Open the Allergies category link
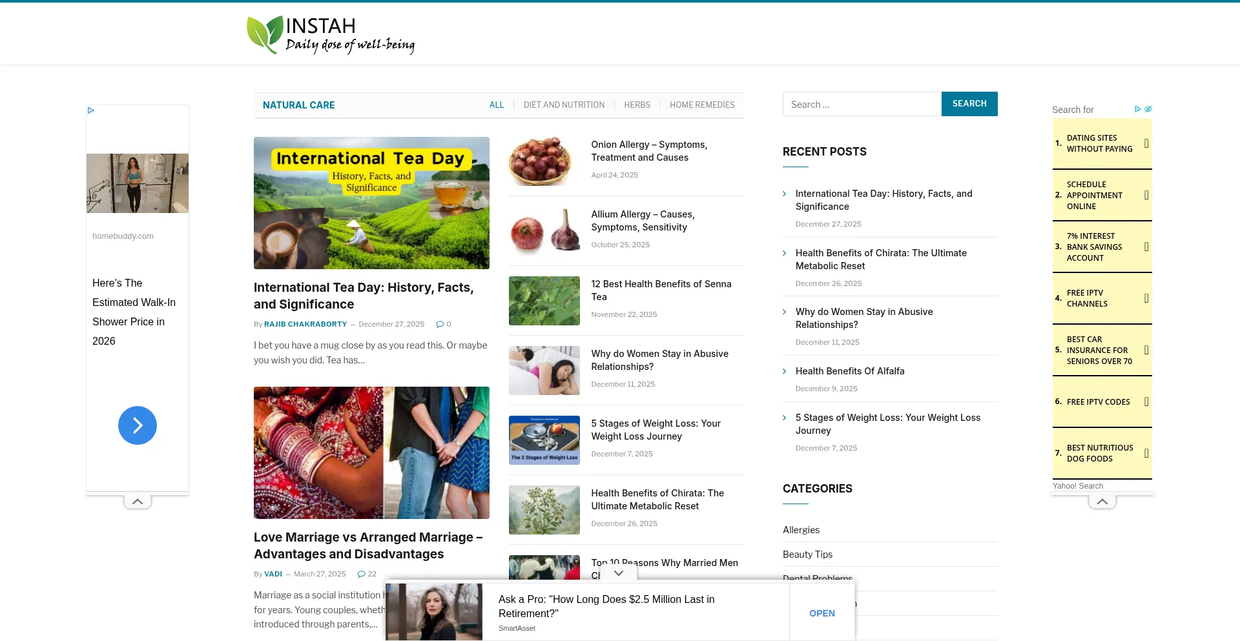This screenshot has height=641, width=1240. (801, 530)
